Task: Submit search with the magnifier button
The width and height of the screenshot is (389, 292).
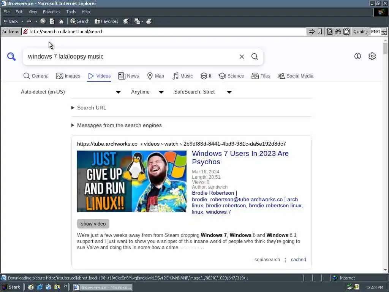Action: click(x=255, y=57)
